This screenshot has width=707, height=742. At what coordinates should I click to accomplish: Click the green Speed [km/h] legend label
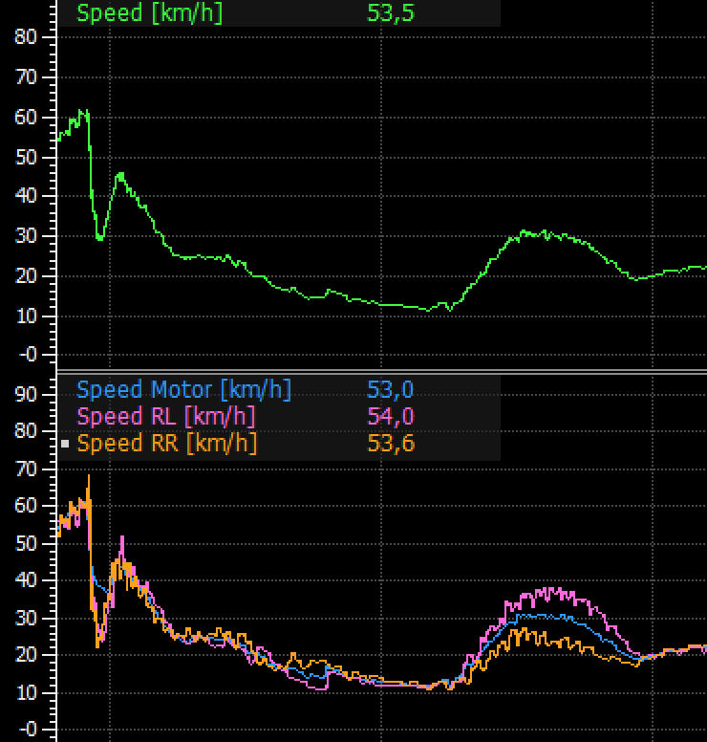[149, 13]
